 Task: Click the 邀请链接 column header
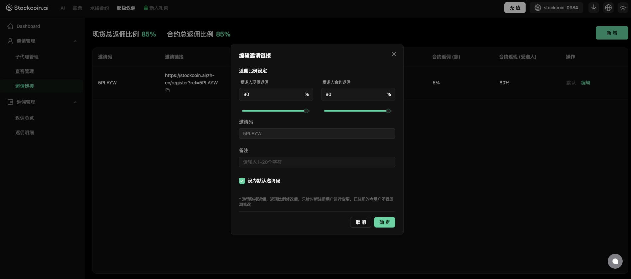coord(174,57)
